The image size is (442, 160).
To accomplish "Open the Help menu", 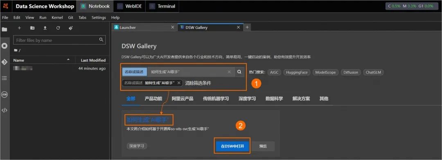I will 115,18.
